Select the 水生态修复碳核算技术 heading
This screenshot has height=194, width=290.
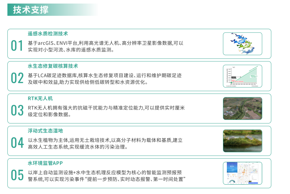[x=53, y=66]
